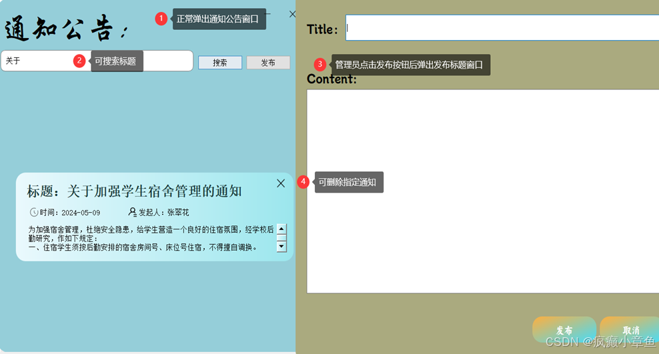659x354 pixels.
Task: Click the title 标题：关于加强学生宿舍管理的通知
Action: click(x=135, y=191)
